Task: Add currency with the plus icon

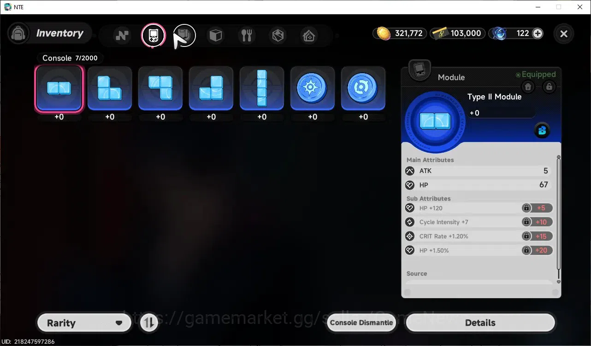Action: pyautogui.click(x=538, y=33)
